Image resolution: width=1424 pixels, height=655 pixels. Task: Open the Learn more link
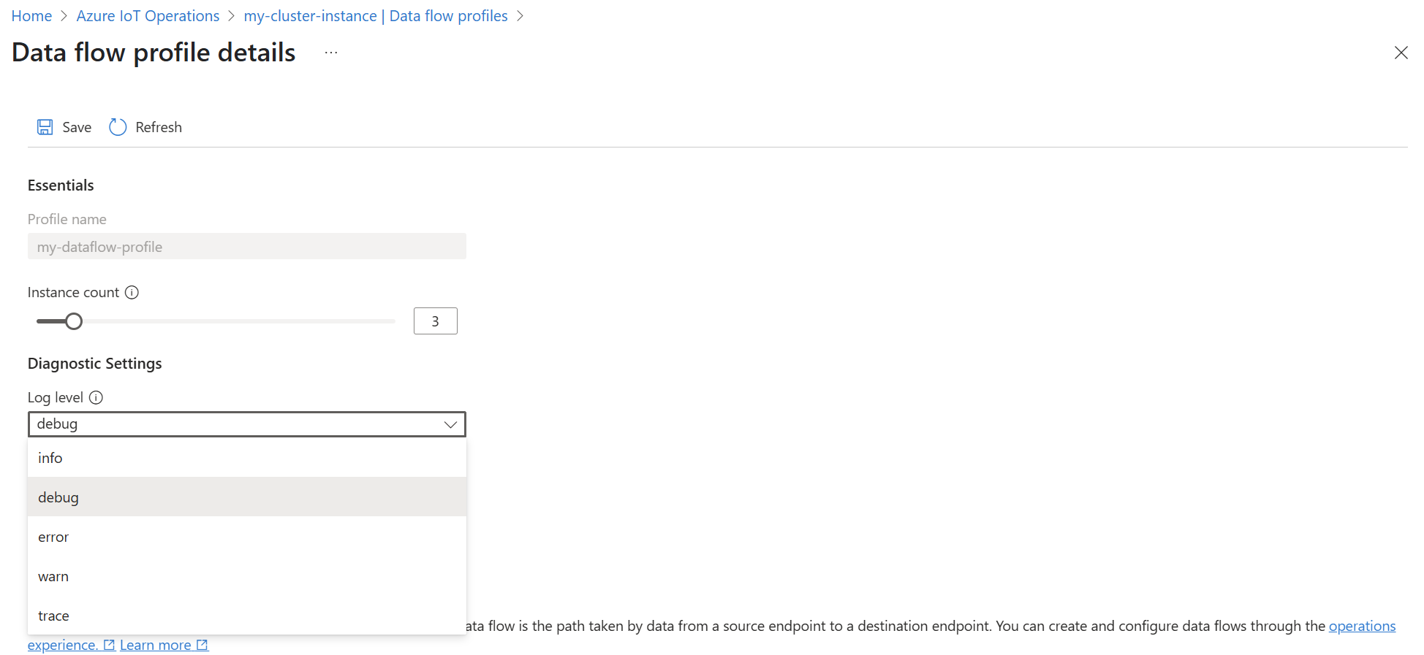point(155,646)
